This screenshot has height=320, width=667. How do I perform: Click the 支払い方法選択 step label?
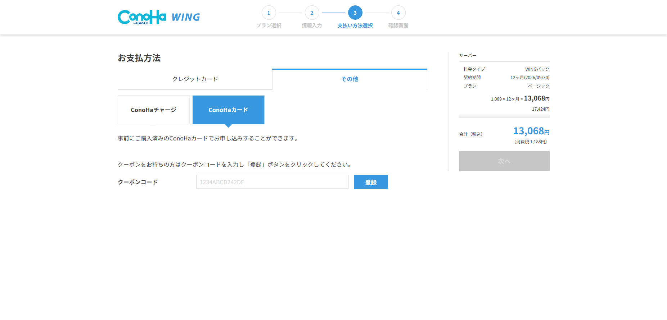[x=355, y=25]
